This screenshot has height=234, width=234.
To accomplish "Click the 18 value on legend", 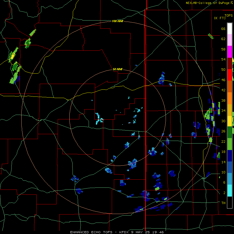I will 223,152.
